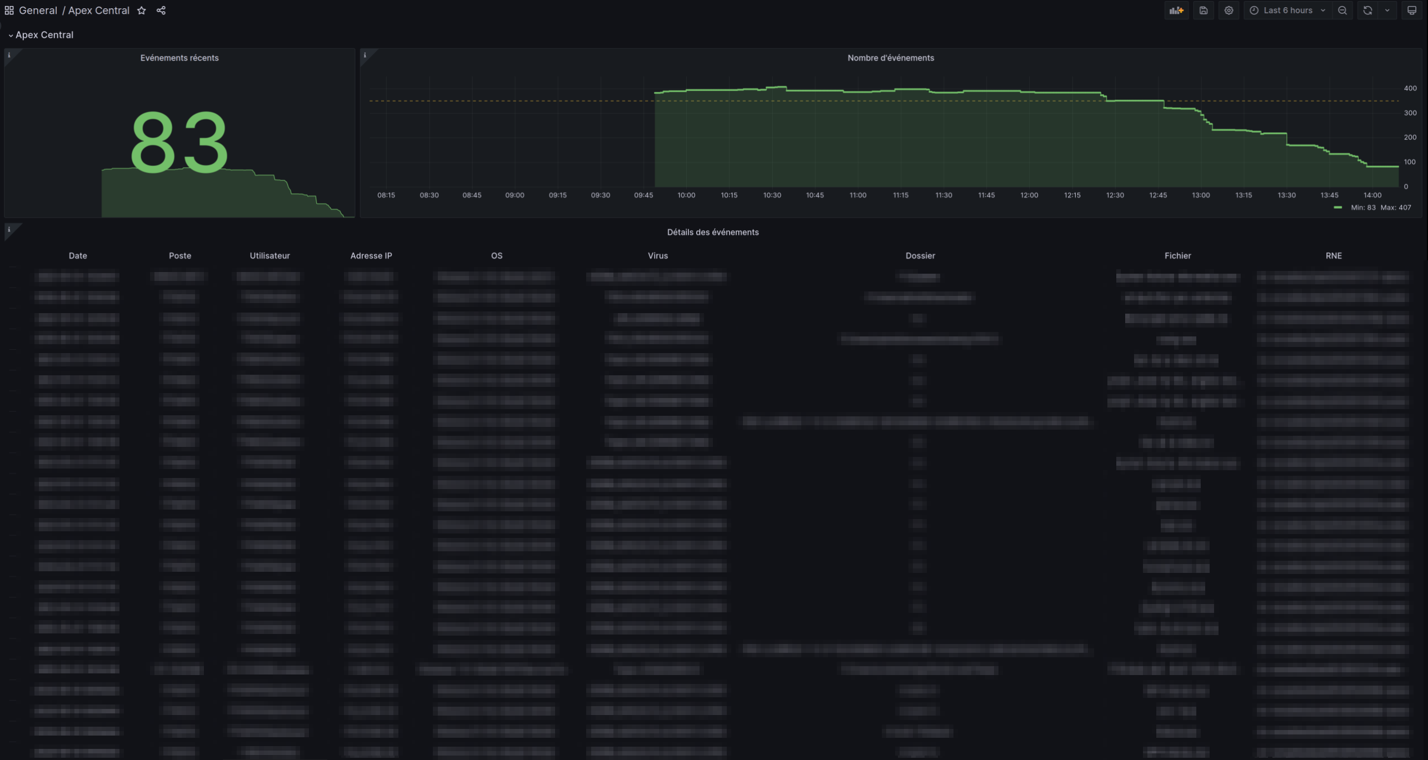This screenshot has height=760, width=1428.
Task: Open the Apex Central breadcrumb
Action: point(99,11)
